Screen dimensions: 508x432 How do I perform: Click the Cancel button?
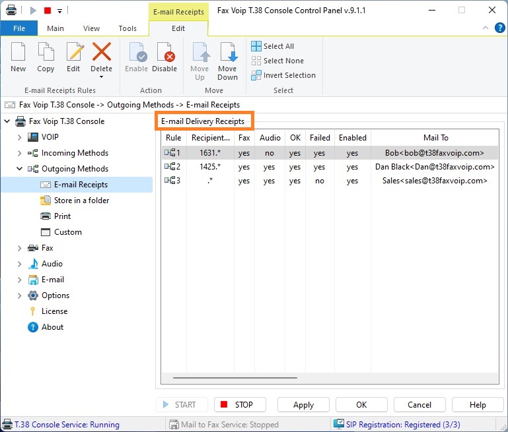[419, 405]
